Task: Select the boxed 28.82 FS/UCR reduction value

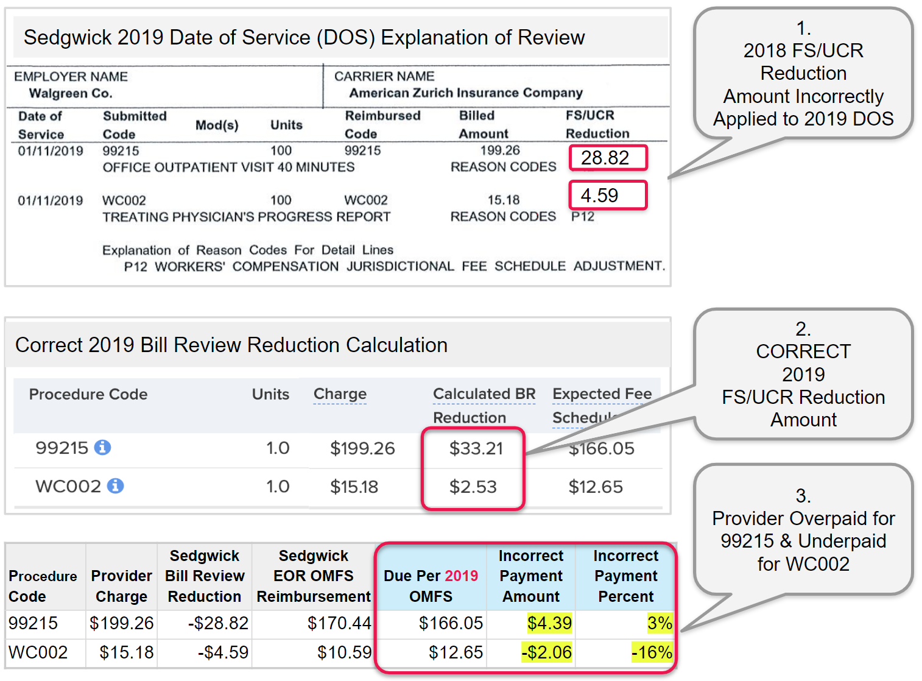Action: point(607,158)
